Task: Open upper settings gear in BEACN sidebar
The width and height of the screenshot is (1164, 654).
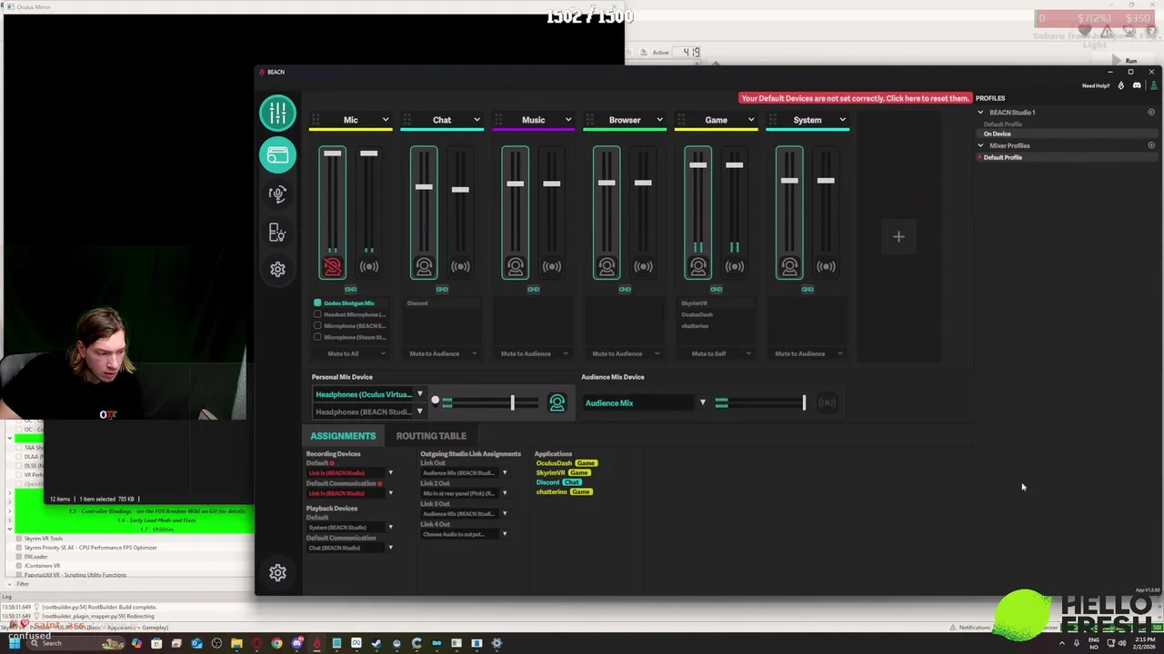Action: [277, 270]
